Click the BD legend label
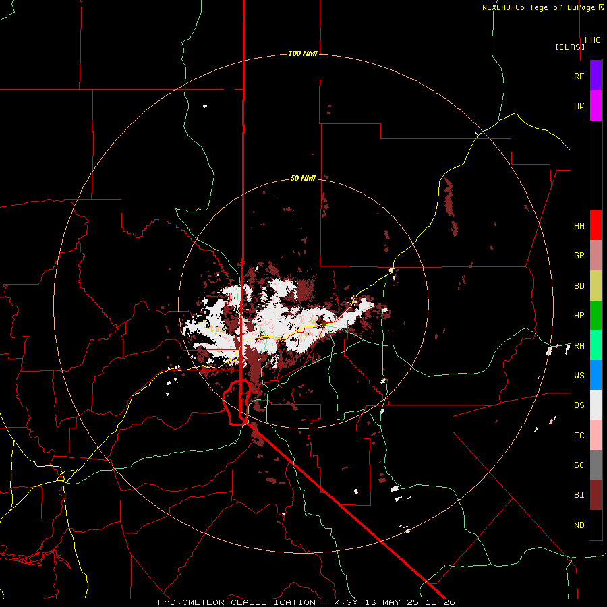The width and height of the screenshot is (607, 607). tap(579, 286)
